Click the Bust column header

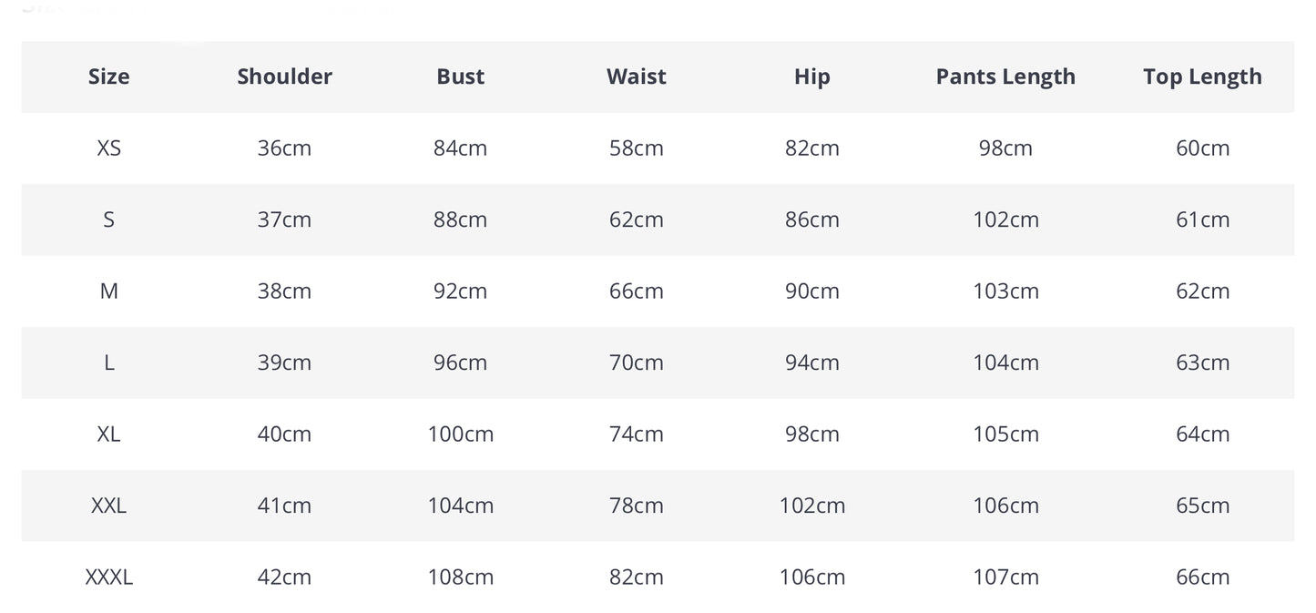click(x=460, y=77)
